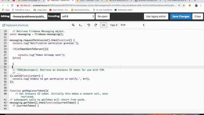Click the Editing file path field
This screenshot has height=115, width=204.
[29, 16]
